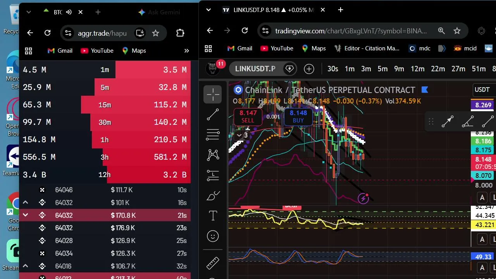Go back in the aggr.trade browser window
The height and width of the screenshot is (279, 496).
coord(30,33)
